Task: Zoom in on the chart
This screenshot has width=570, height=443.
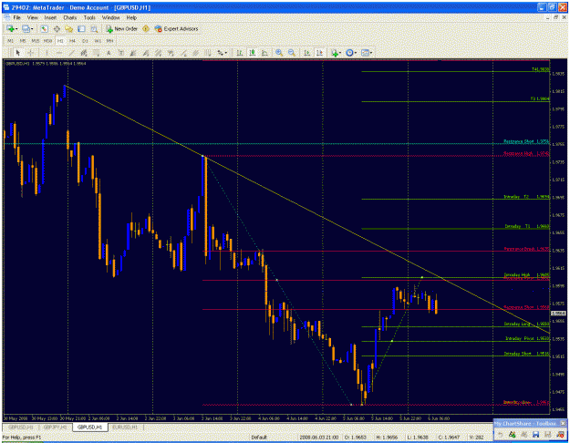Action: 279,53
